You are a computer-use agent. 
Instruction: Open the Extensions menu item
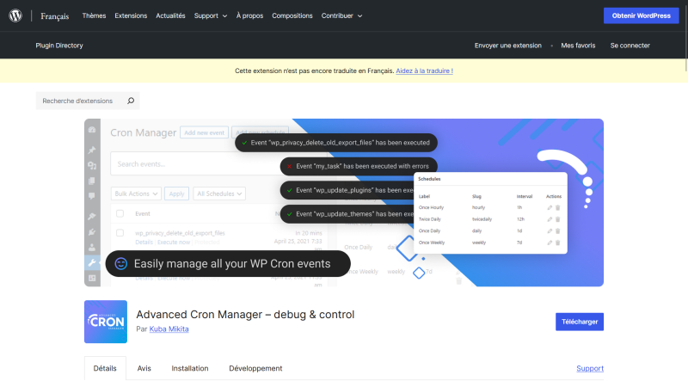pos(131,15)
